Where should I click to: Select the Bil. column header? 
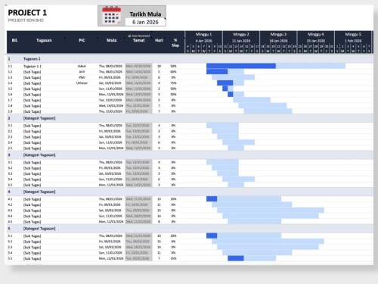(x=14, y=40)
